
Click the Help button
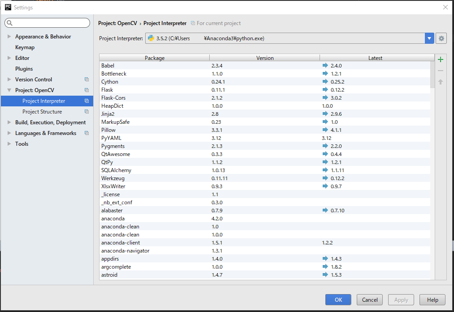[x=432, y=300]
